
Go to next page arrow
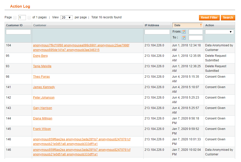point(29,18)
